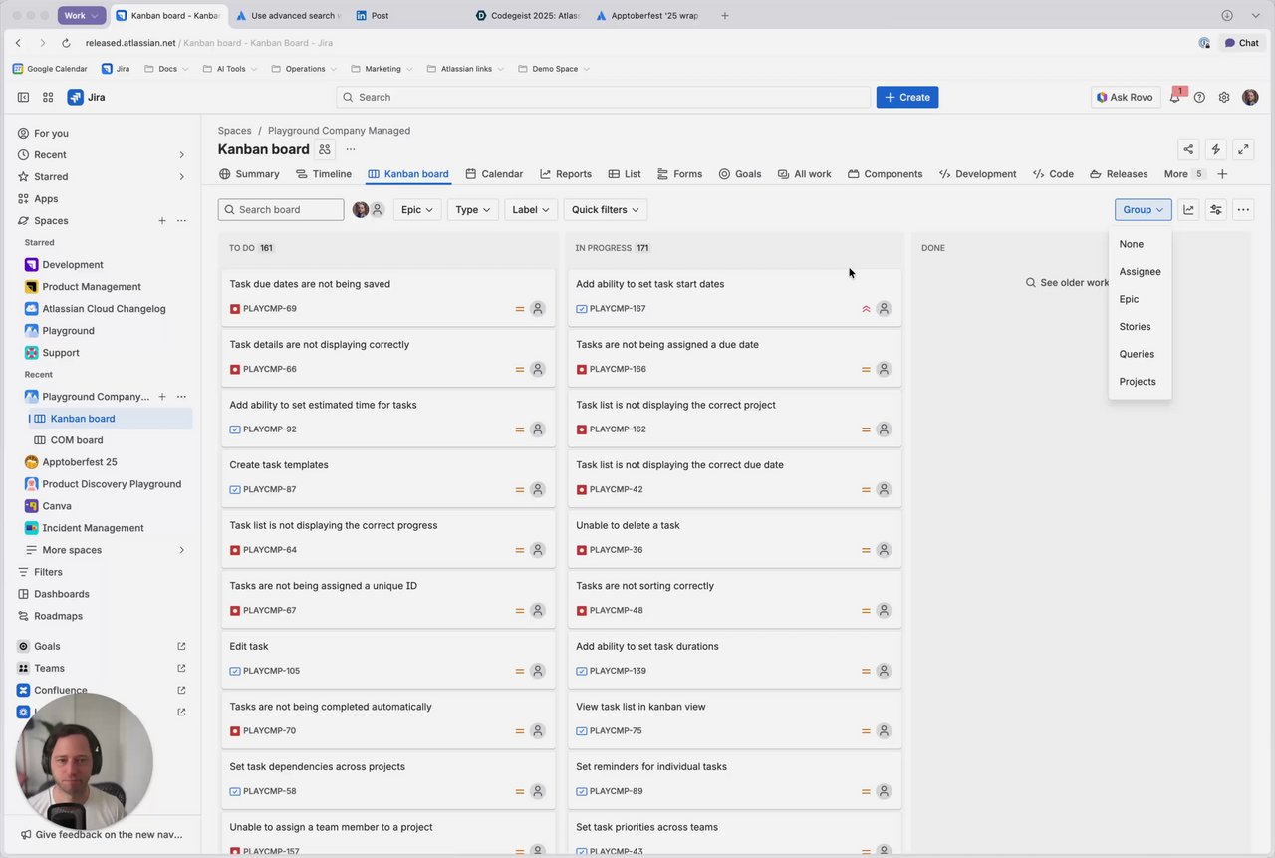This screenshot has width=1275, height=858.
Task: Open the Quick filters dropdown
Action: (x=606, y=210)
